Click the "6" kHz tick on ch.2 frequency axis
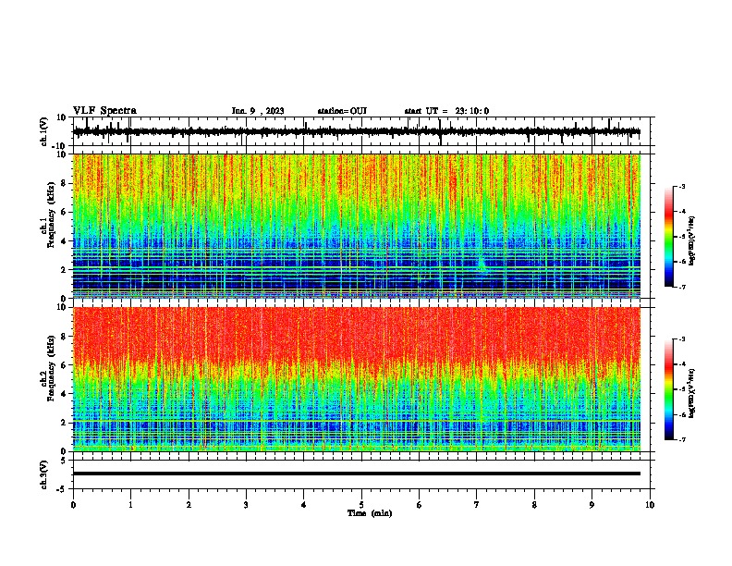Viewport: 732px width, 566px height. [x=65, y=365]
